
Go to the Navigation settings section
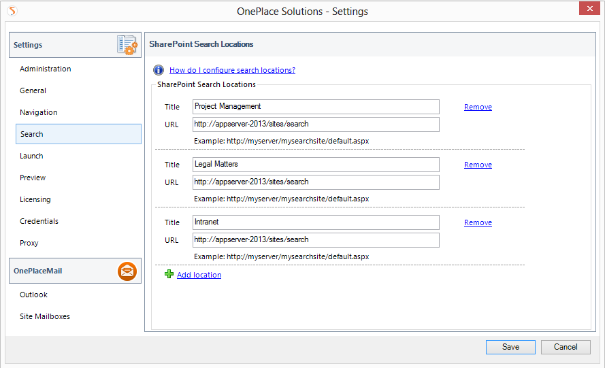38,112
